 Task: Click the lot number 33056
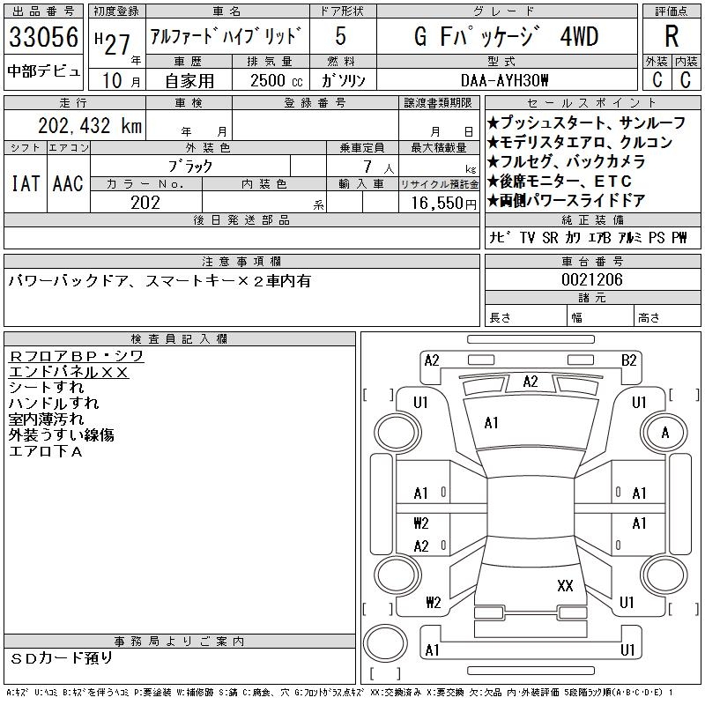coord(43,38)
